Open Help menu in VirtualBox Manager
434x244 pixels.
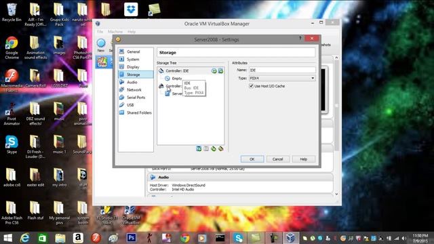pyautogui.click(x=132, y=32)
